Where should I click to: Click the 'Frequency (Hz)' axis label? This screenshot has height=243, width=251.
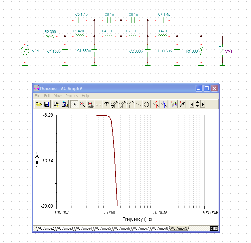coord(137,219)
